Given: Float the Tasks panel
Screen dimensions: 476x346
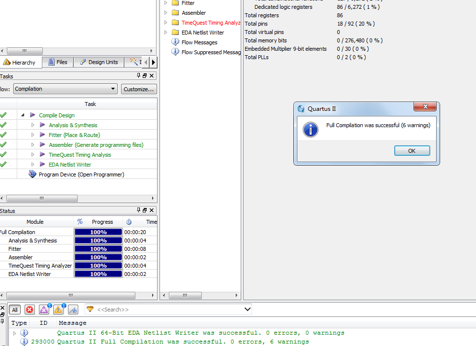Looking at the screenshot, I should [145, 75].
